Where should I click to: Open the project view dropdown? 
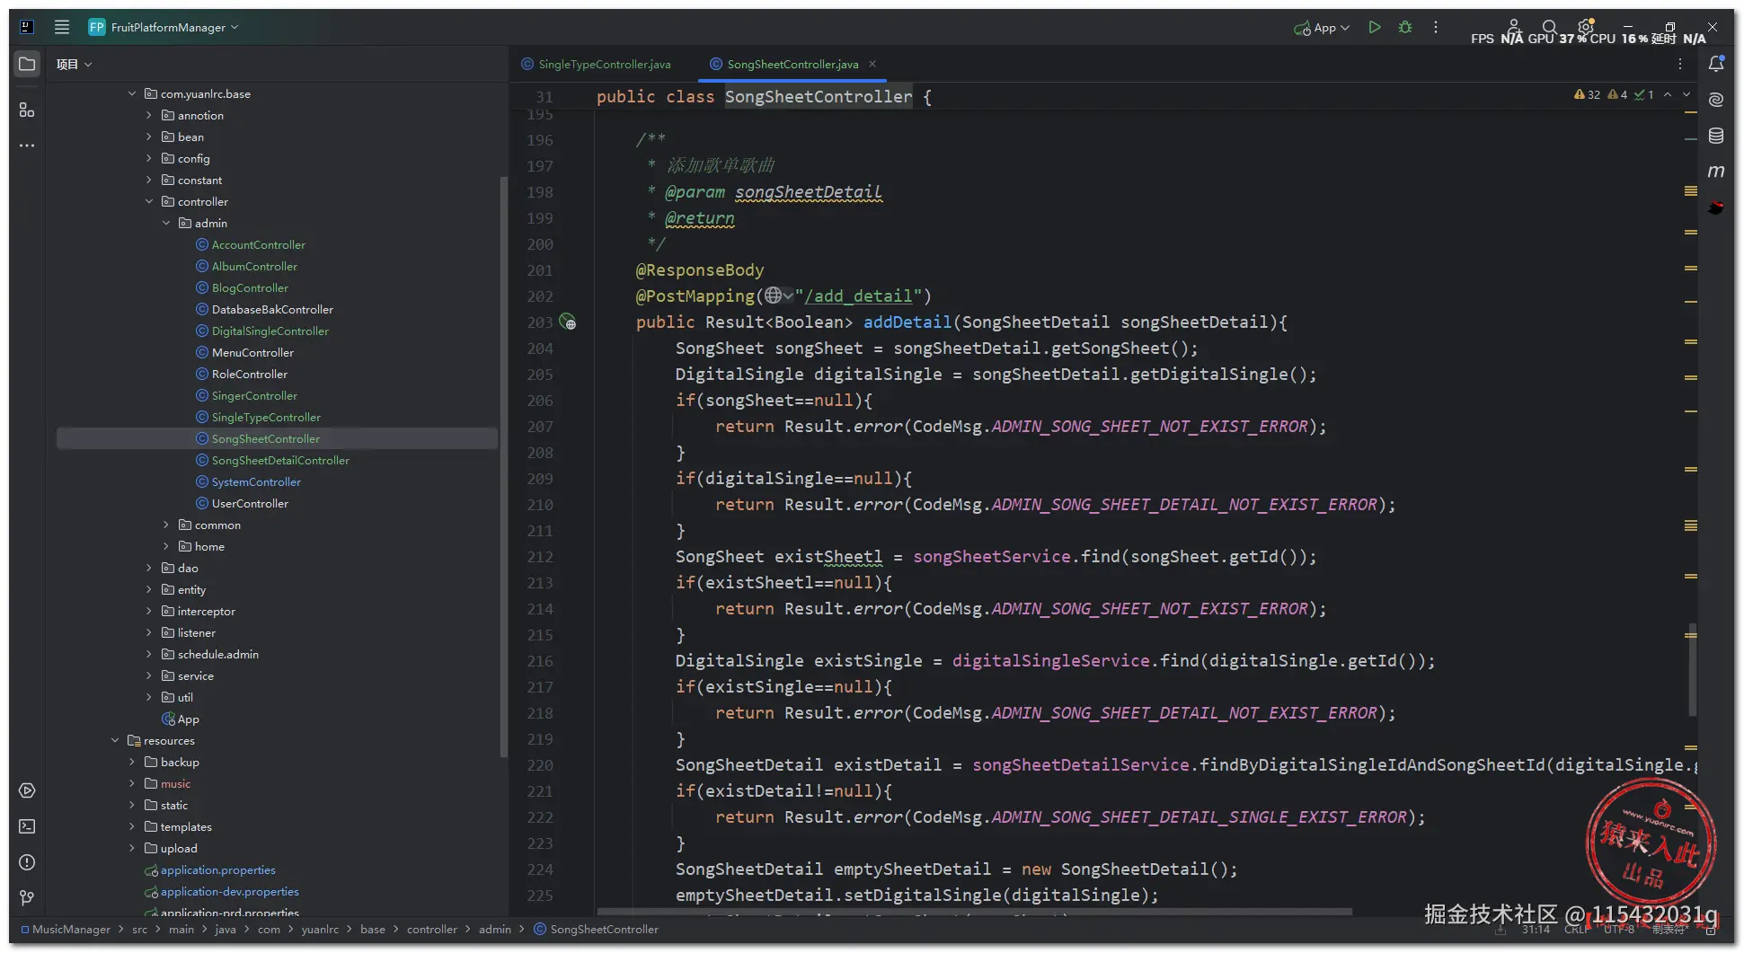tap(75, 64)
